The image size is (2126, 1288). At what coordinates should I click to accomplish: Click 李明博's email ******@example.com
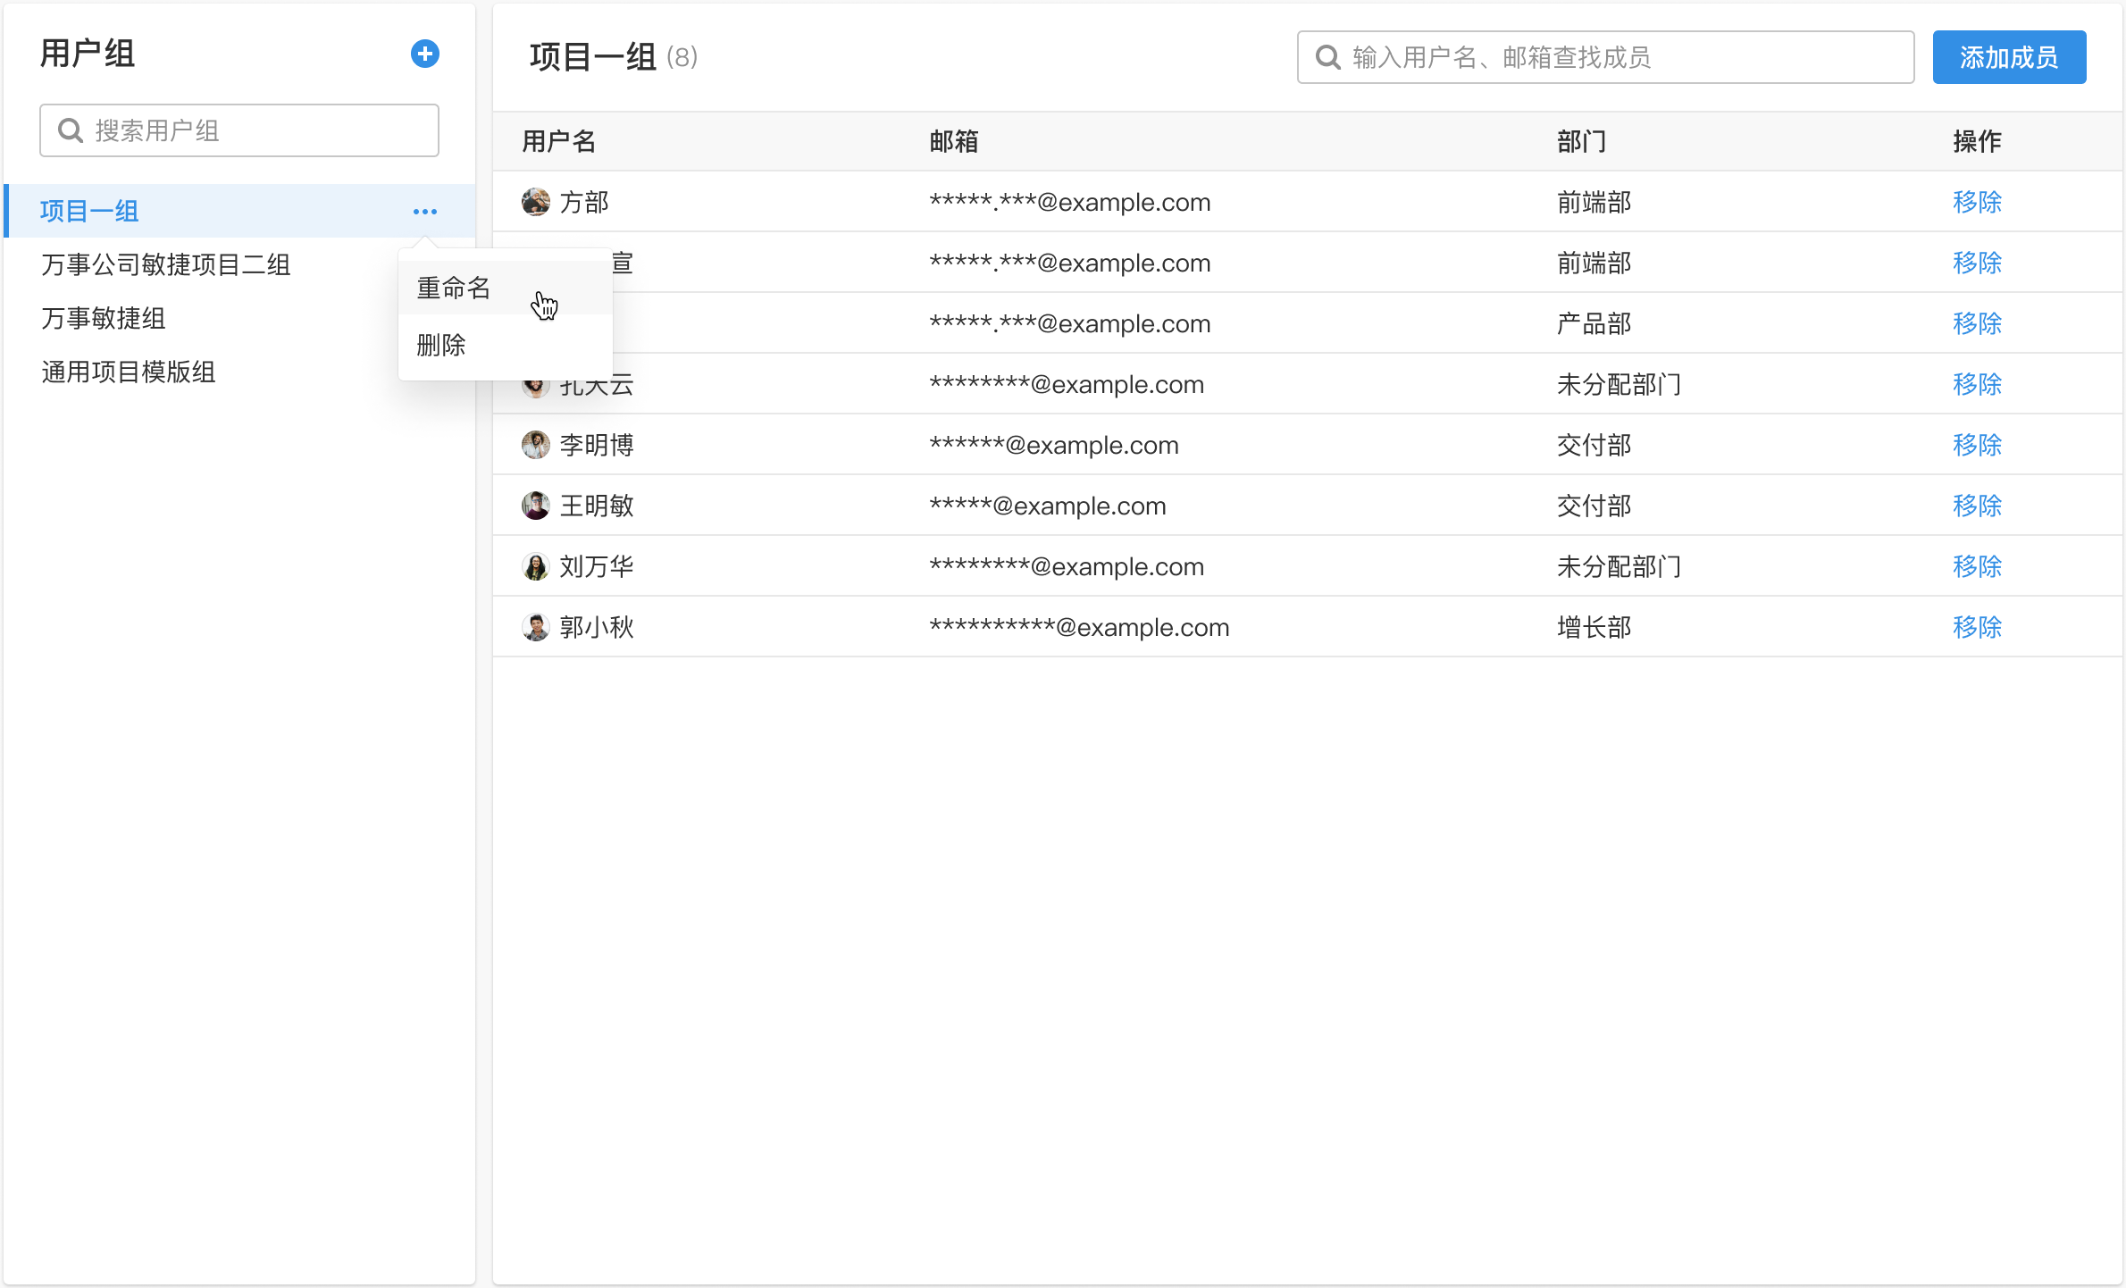[1054, 445]
